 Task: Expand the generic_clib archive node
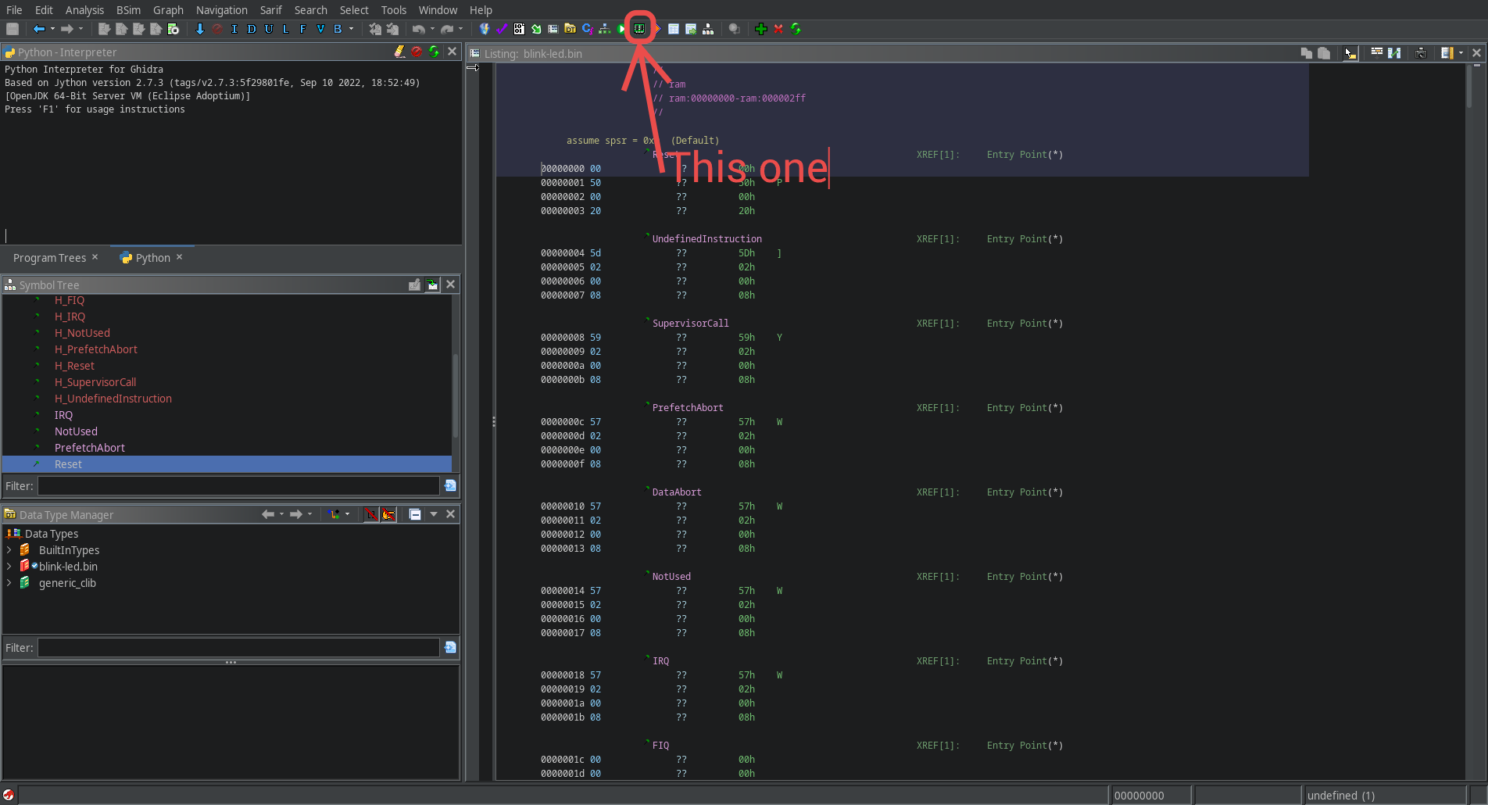(9, 583)
